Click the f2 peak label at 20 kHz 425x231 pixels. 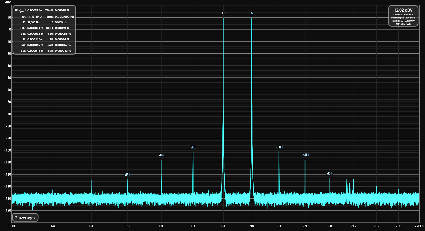point(252,13)
